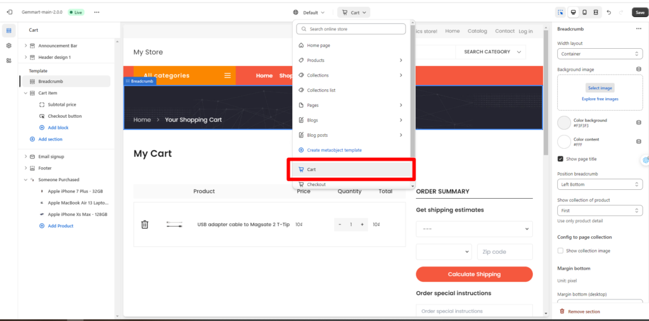Open the Default market dropdown
The image size is (649, 321).
tap(309, 13)
